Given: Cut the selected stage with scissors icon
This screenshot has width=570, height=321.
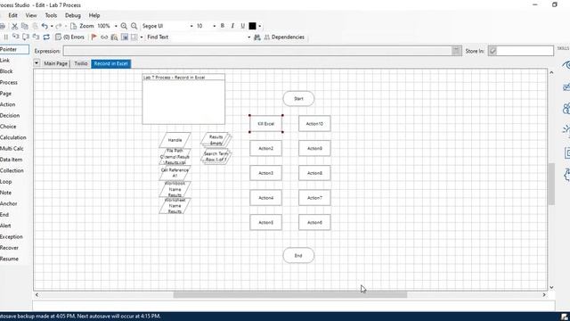Looking at the screenshot, I should (x=14, y=26).
